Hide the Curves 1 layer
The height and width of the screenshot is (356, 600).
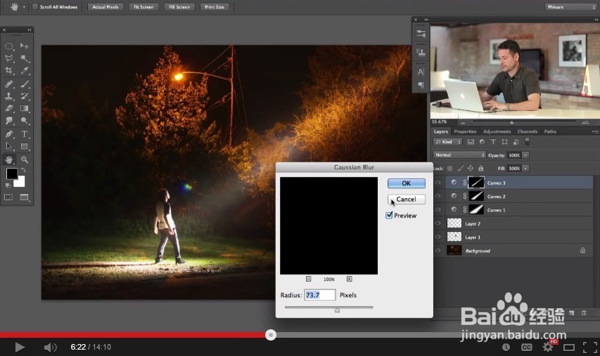tap(438, 210)
